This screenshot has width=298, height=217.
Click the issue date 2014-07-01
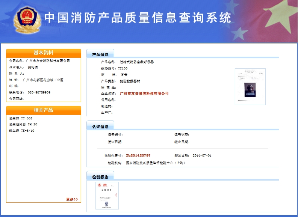tap(202, 155)
